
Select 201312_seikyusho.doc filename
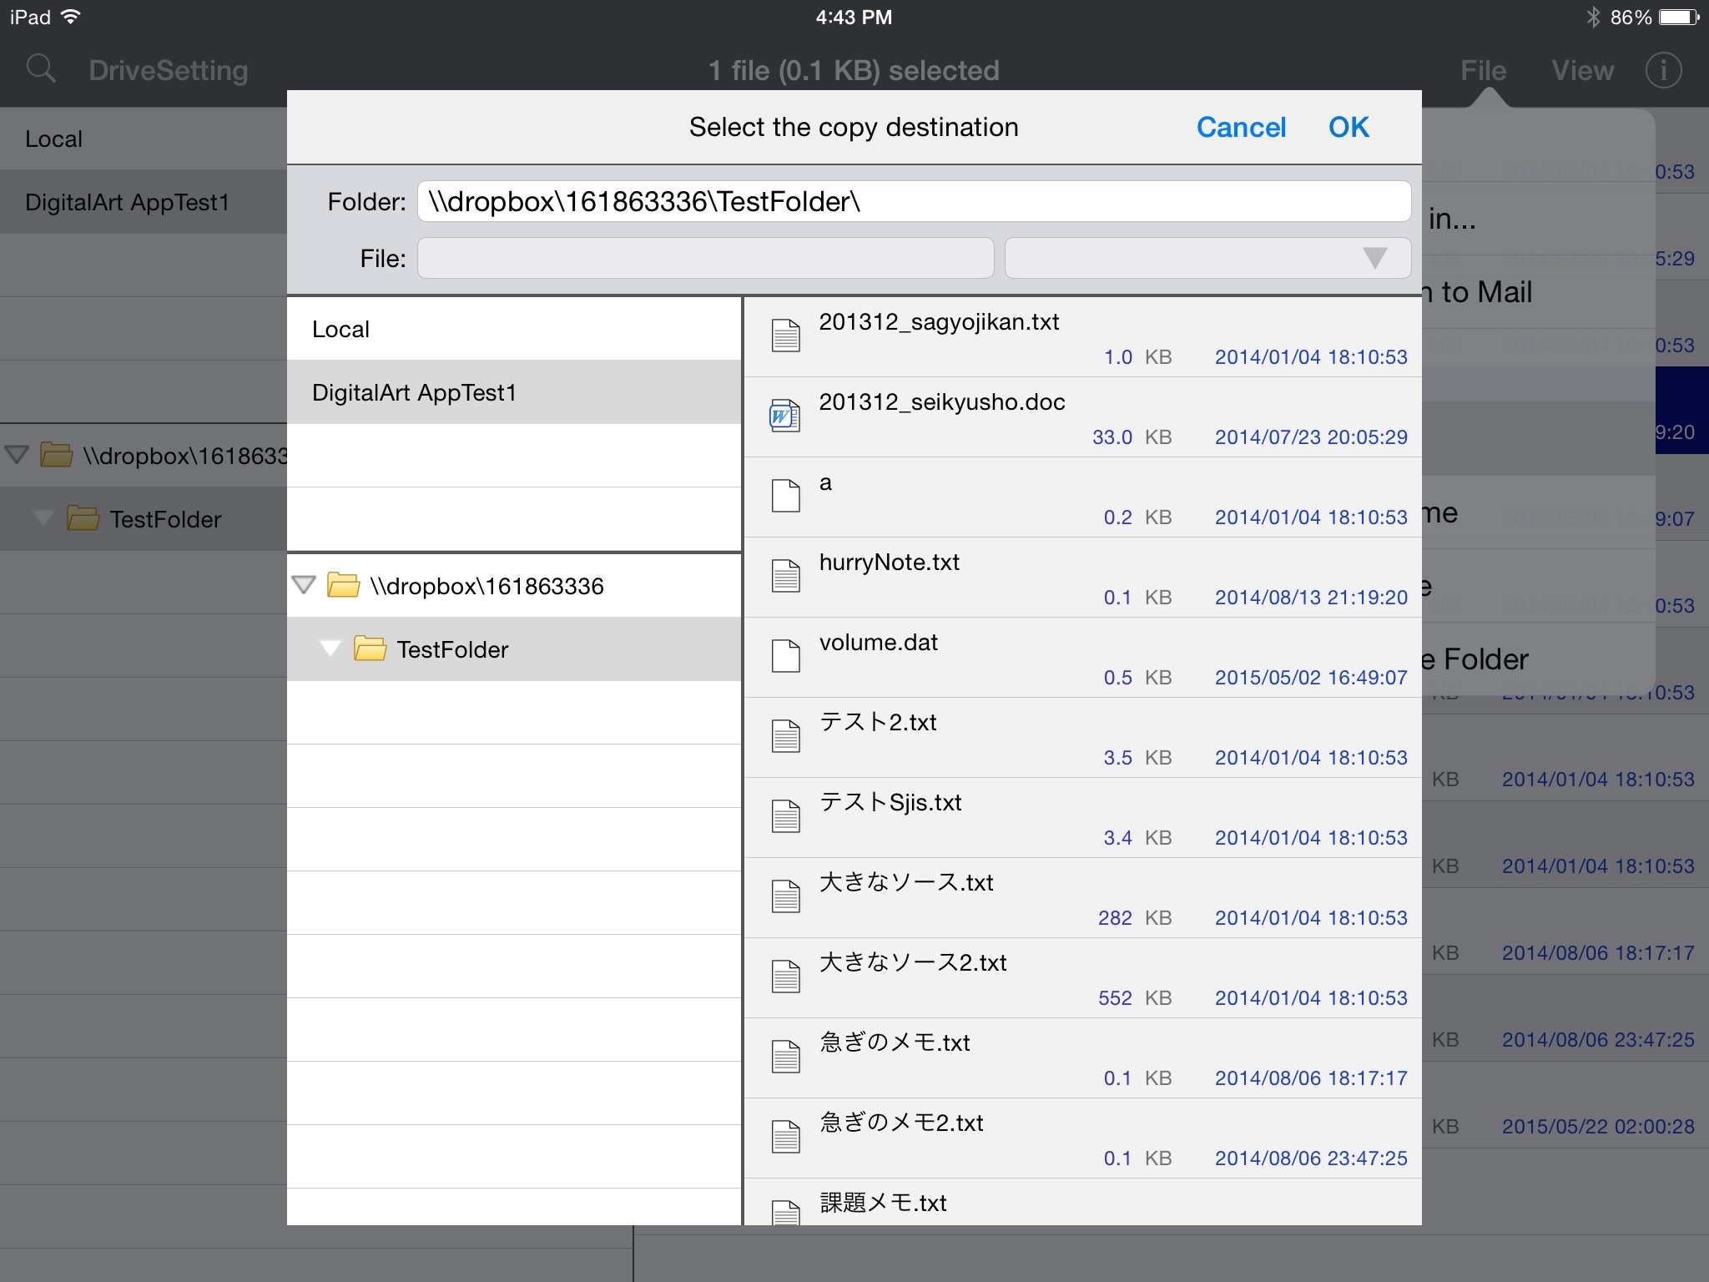(942, 402)
